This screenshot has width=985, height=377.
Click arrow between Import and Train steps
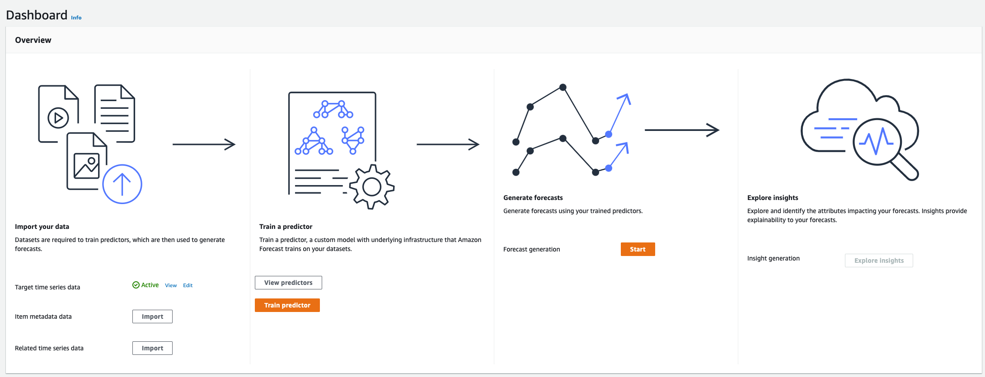[204, 144]
